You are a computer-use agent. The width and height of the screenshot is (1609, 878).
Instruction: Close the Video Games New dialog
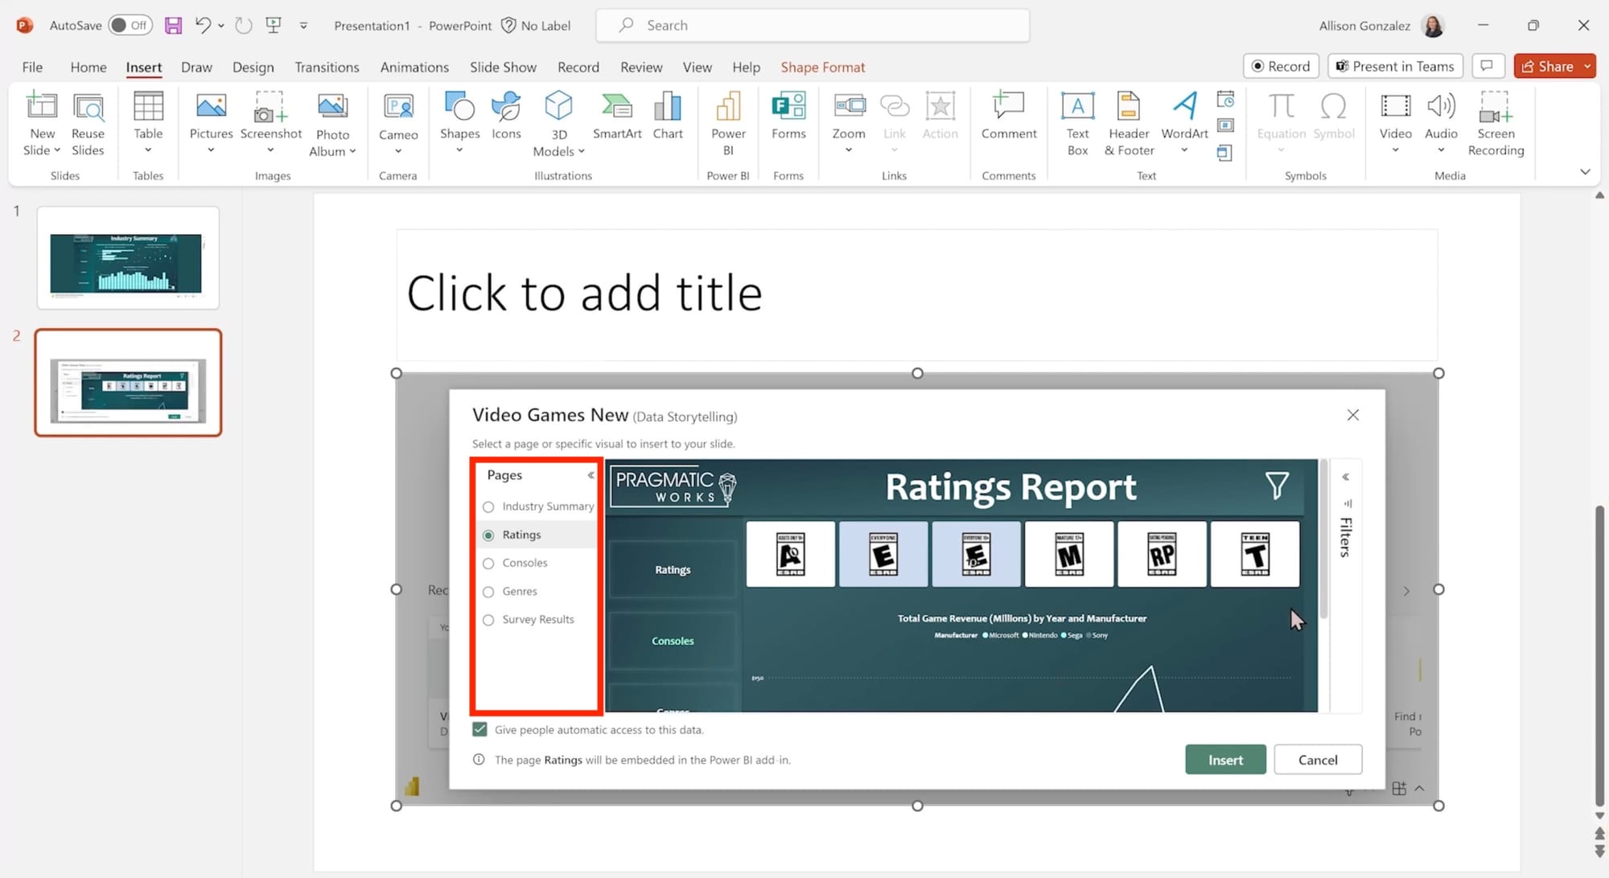click(x=1352, y=415)
